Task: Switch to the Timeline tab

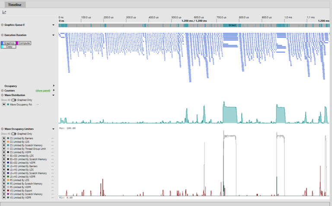Action: point(15,5)
